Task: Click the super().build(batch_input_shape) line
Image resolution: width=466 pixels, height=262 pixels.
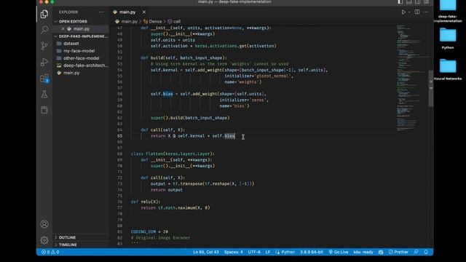Action: click(x=190, y=118)
